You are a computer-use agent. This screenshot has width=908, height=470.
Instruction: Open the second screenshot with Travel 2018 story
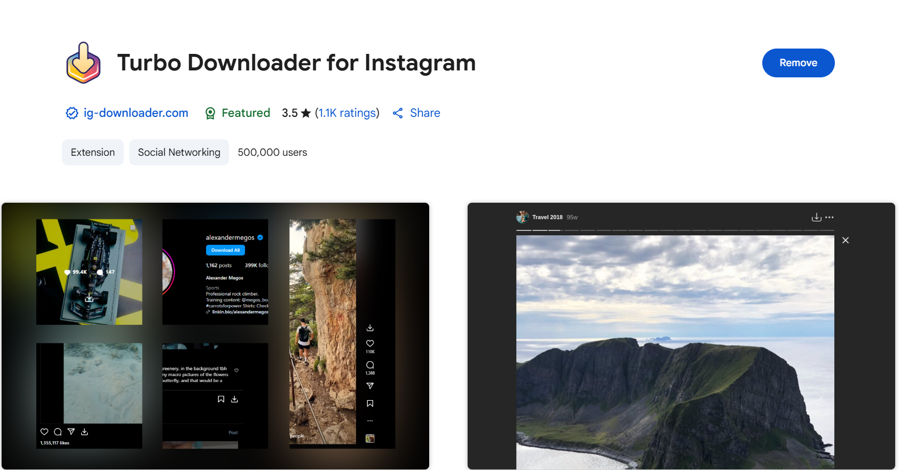681,336
